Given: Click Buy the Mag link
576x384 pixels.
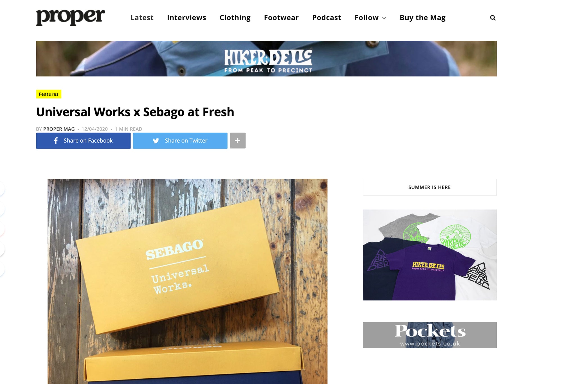Looking at the screenshot, I should (x=422, y=18).
